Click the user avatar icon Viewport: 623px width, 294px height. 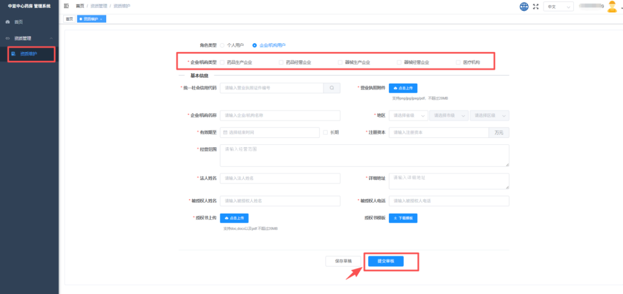[x=612, y=6]
